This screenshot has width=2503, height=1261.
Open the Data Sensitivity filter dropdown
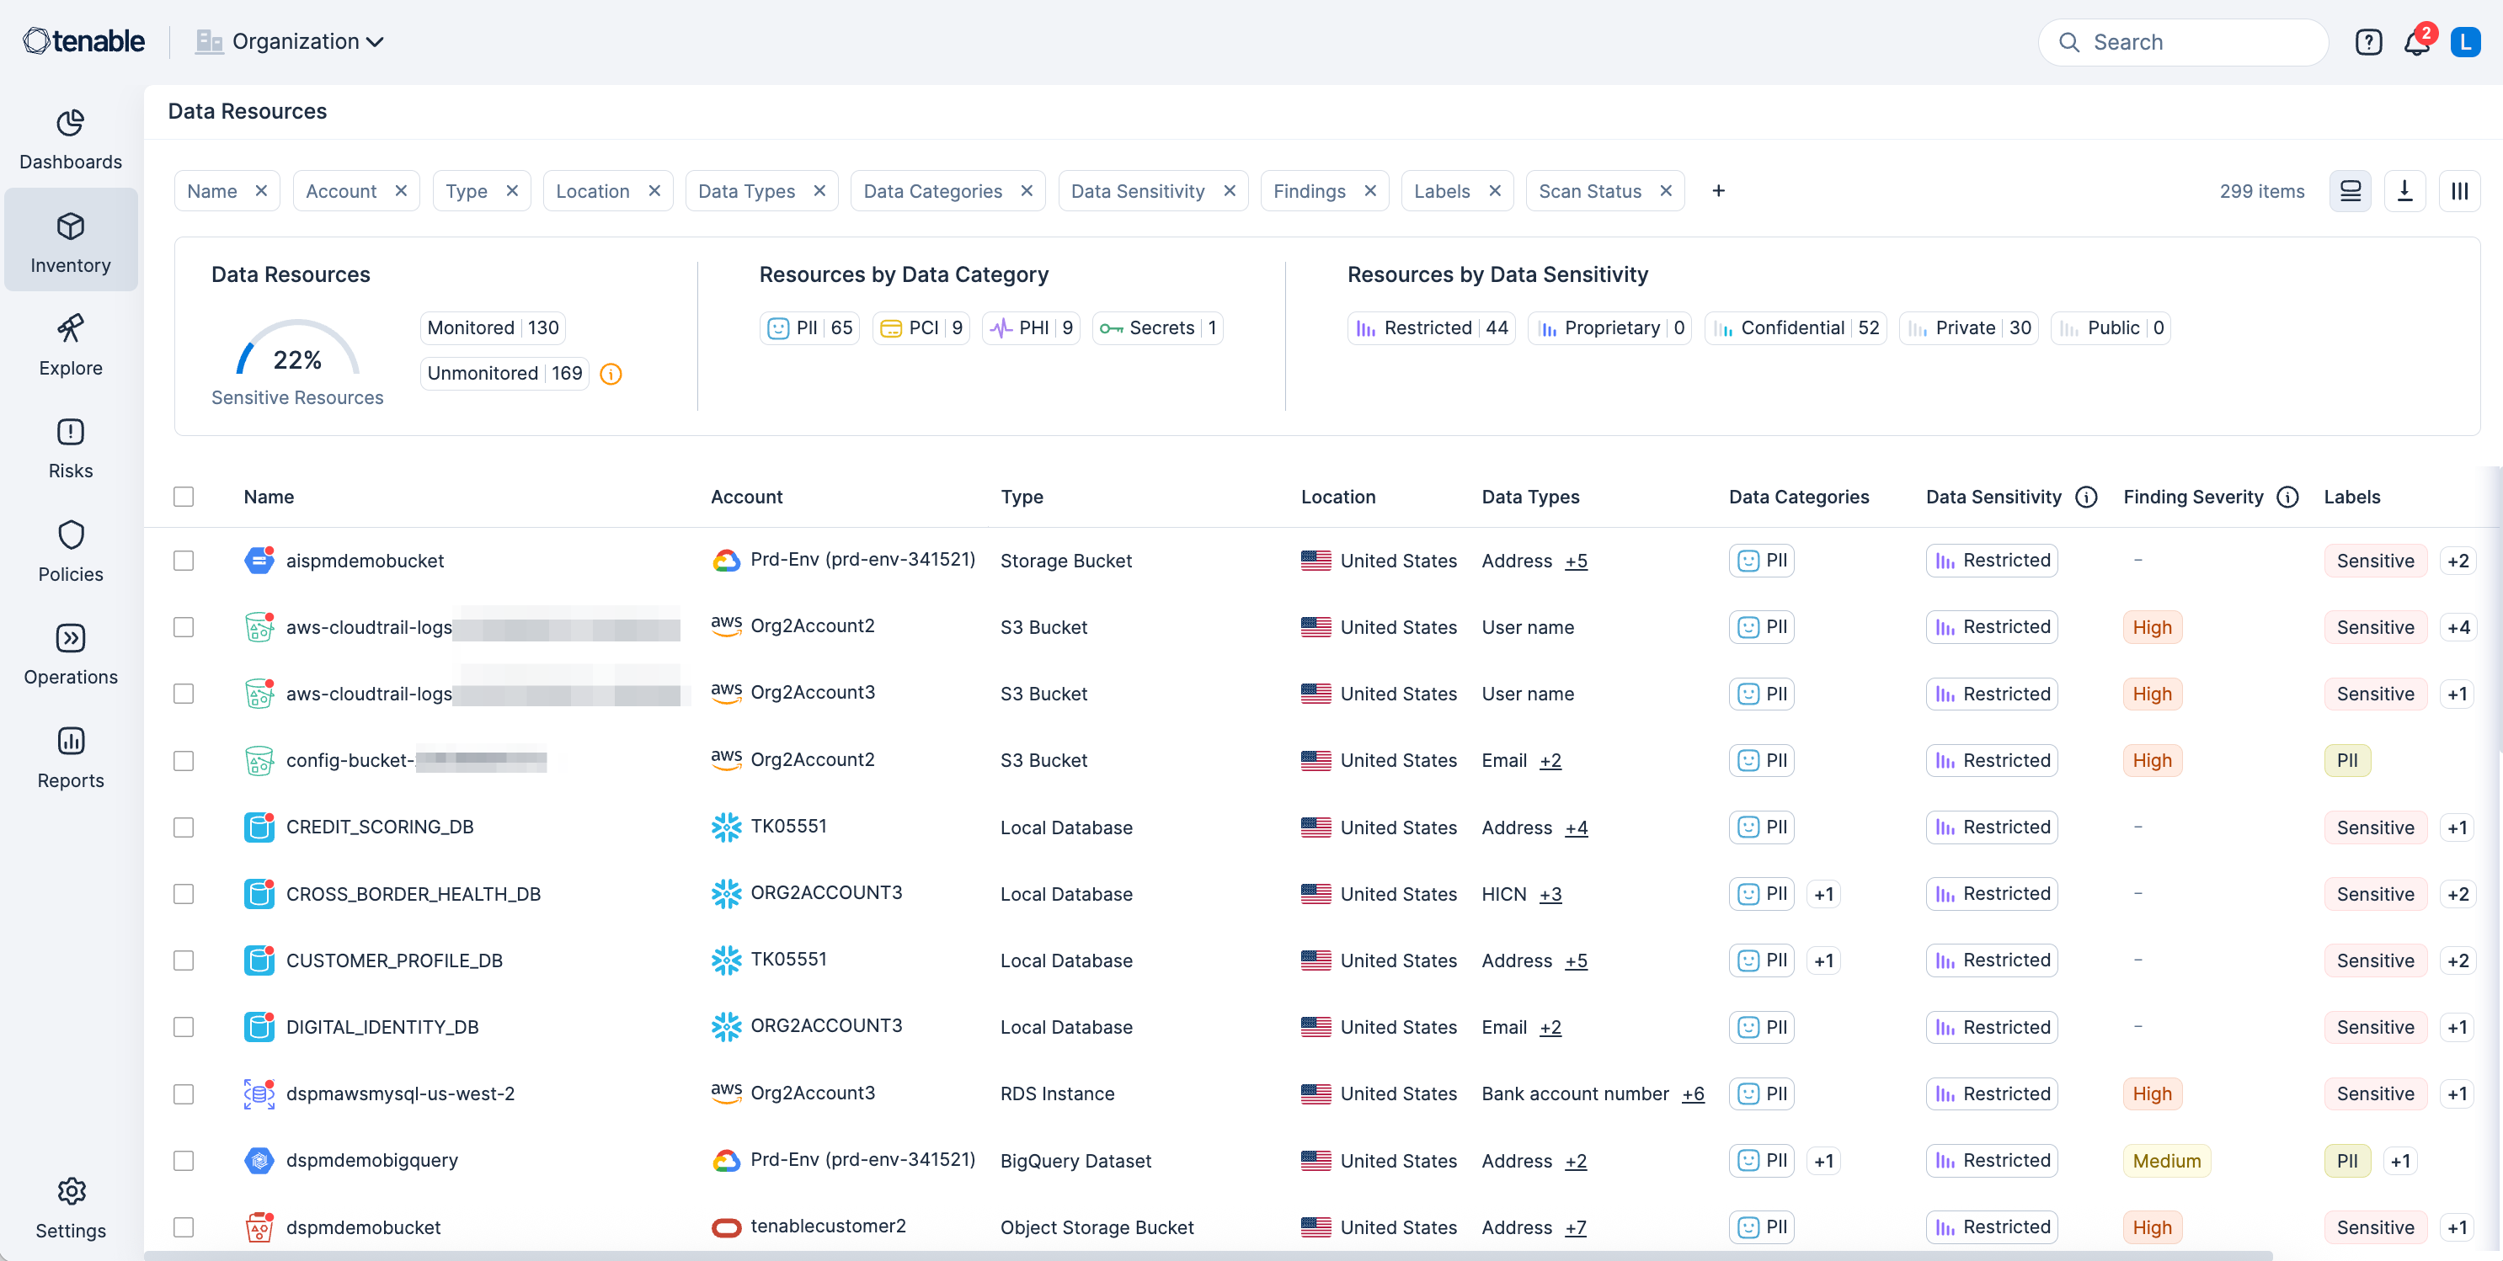pyautogui.click(x=1137, y=191)
